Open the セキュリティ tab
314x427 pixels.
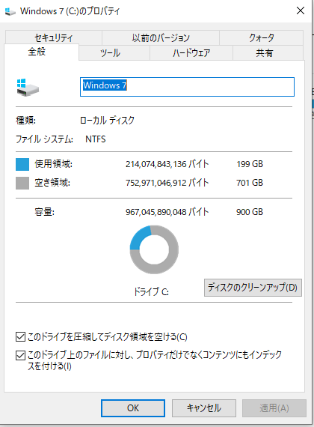click(x=54, y=37)
